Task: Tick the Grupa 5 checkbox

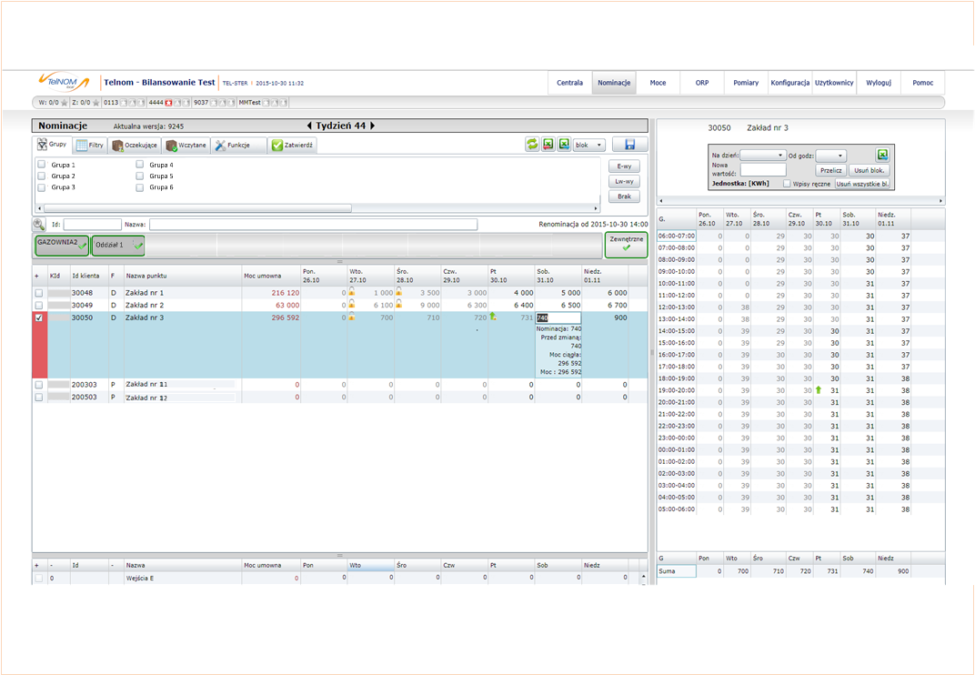Action: 140,176
